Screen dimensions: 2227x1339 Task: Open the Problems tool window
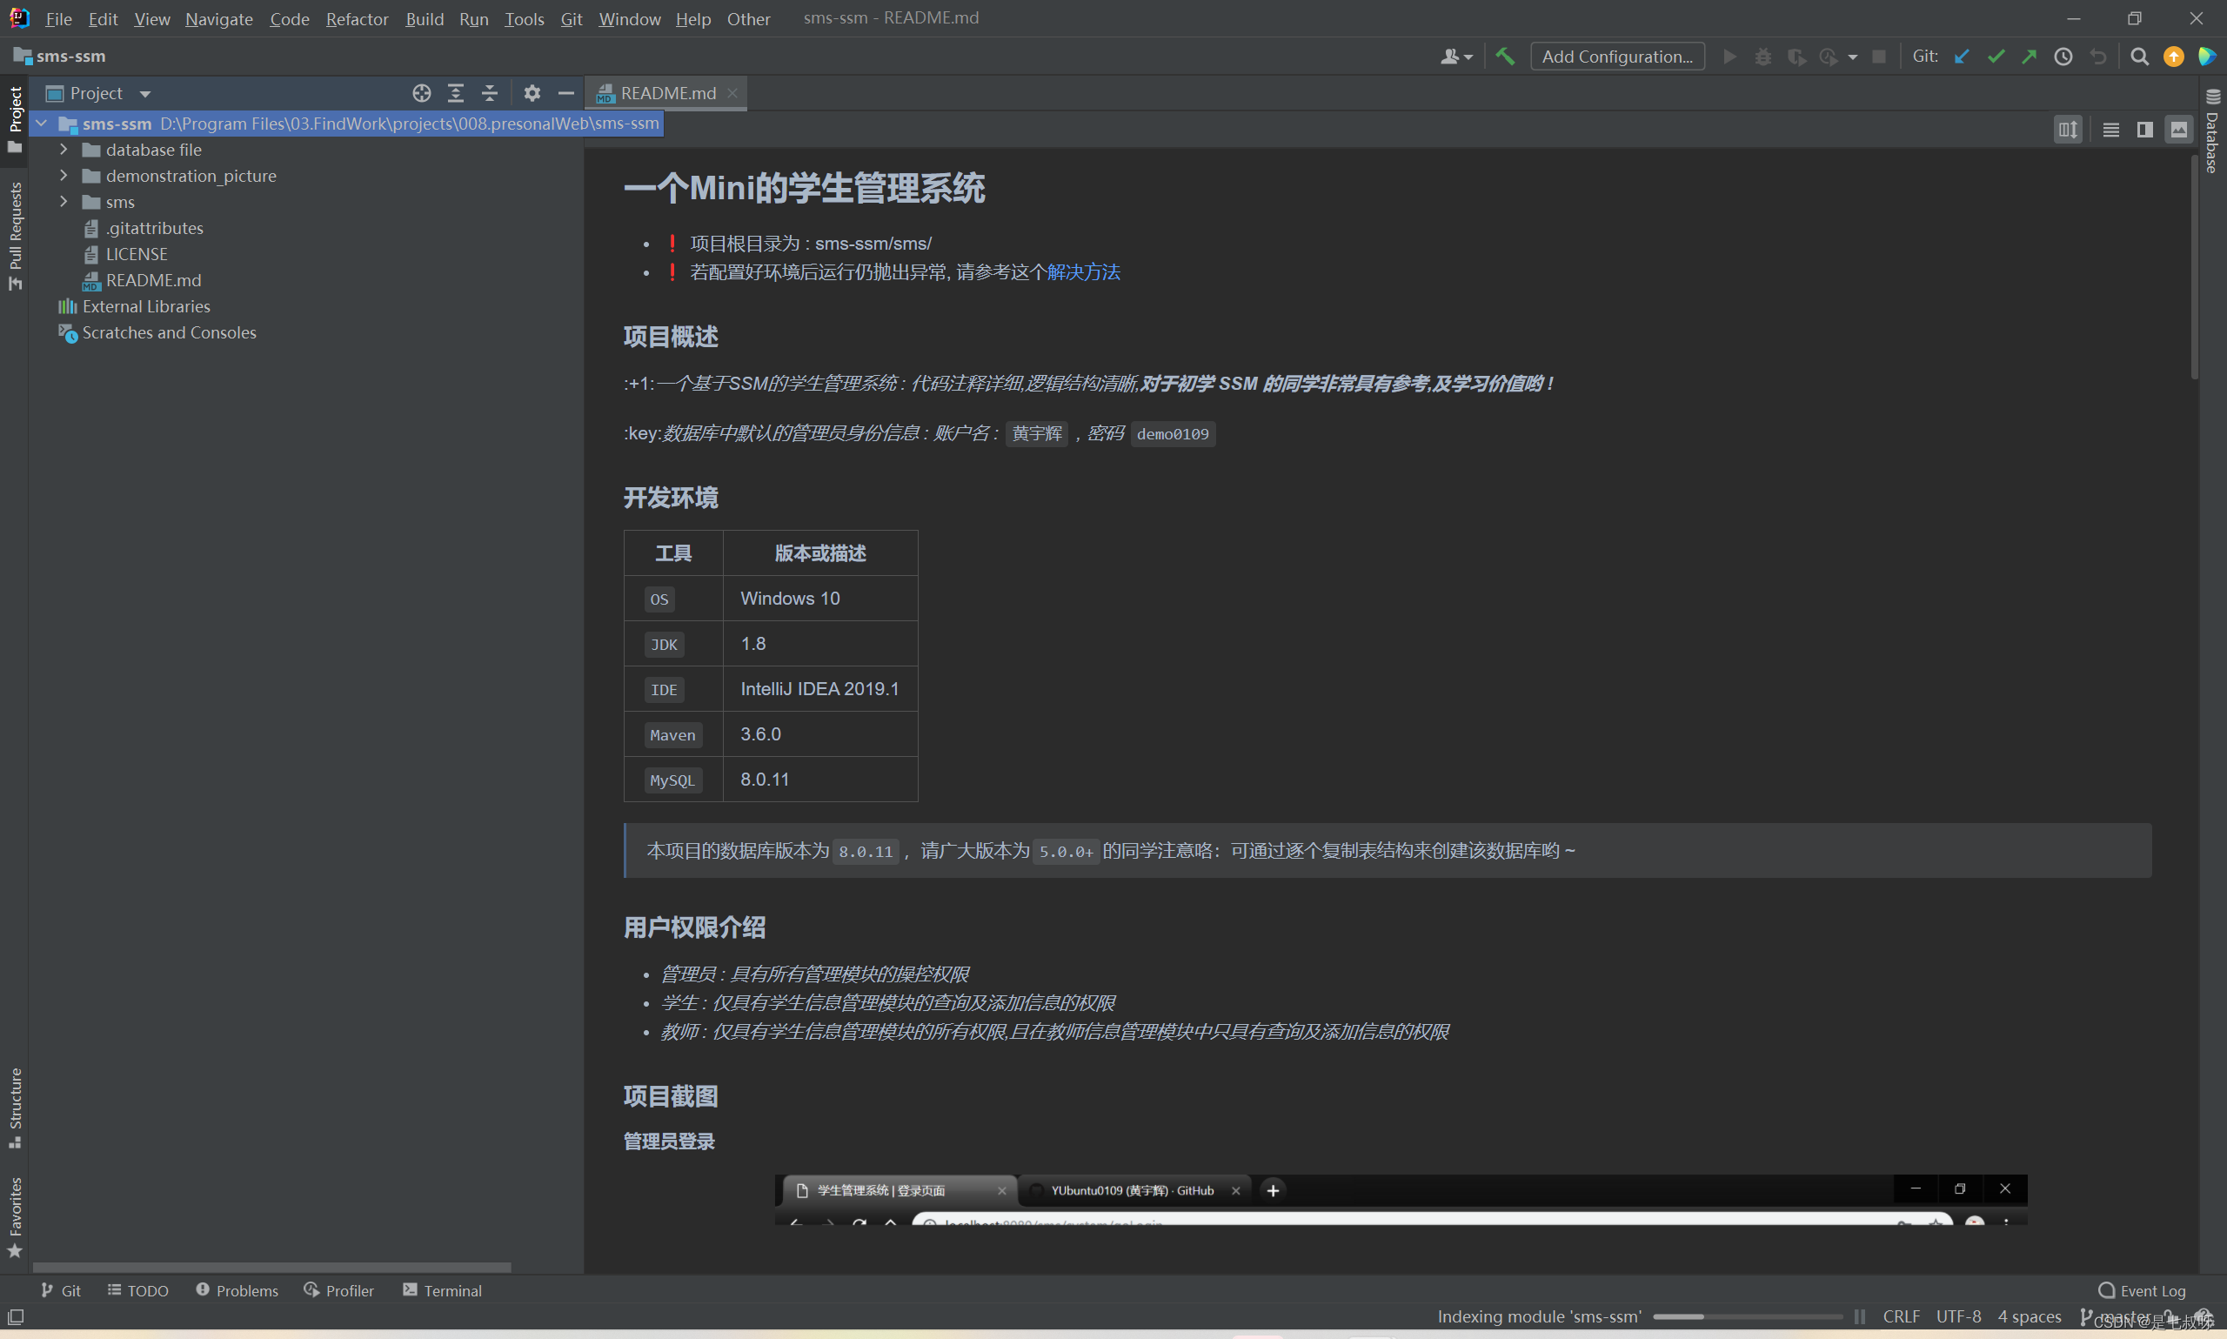[237, 1290]
